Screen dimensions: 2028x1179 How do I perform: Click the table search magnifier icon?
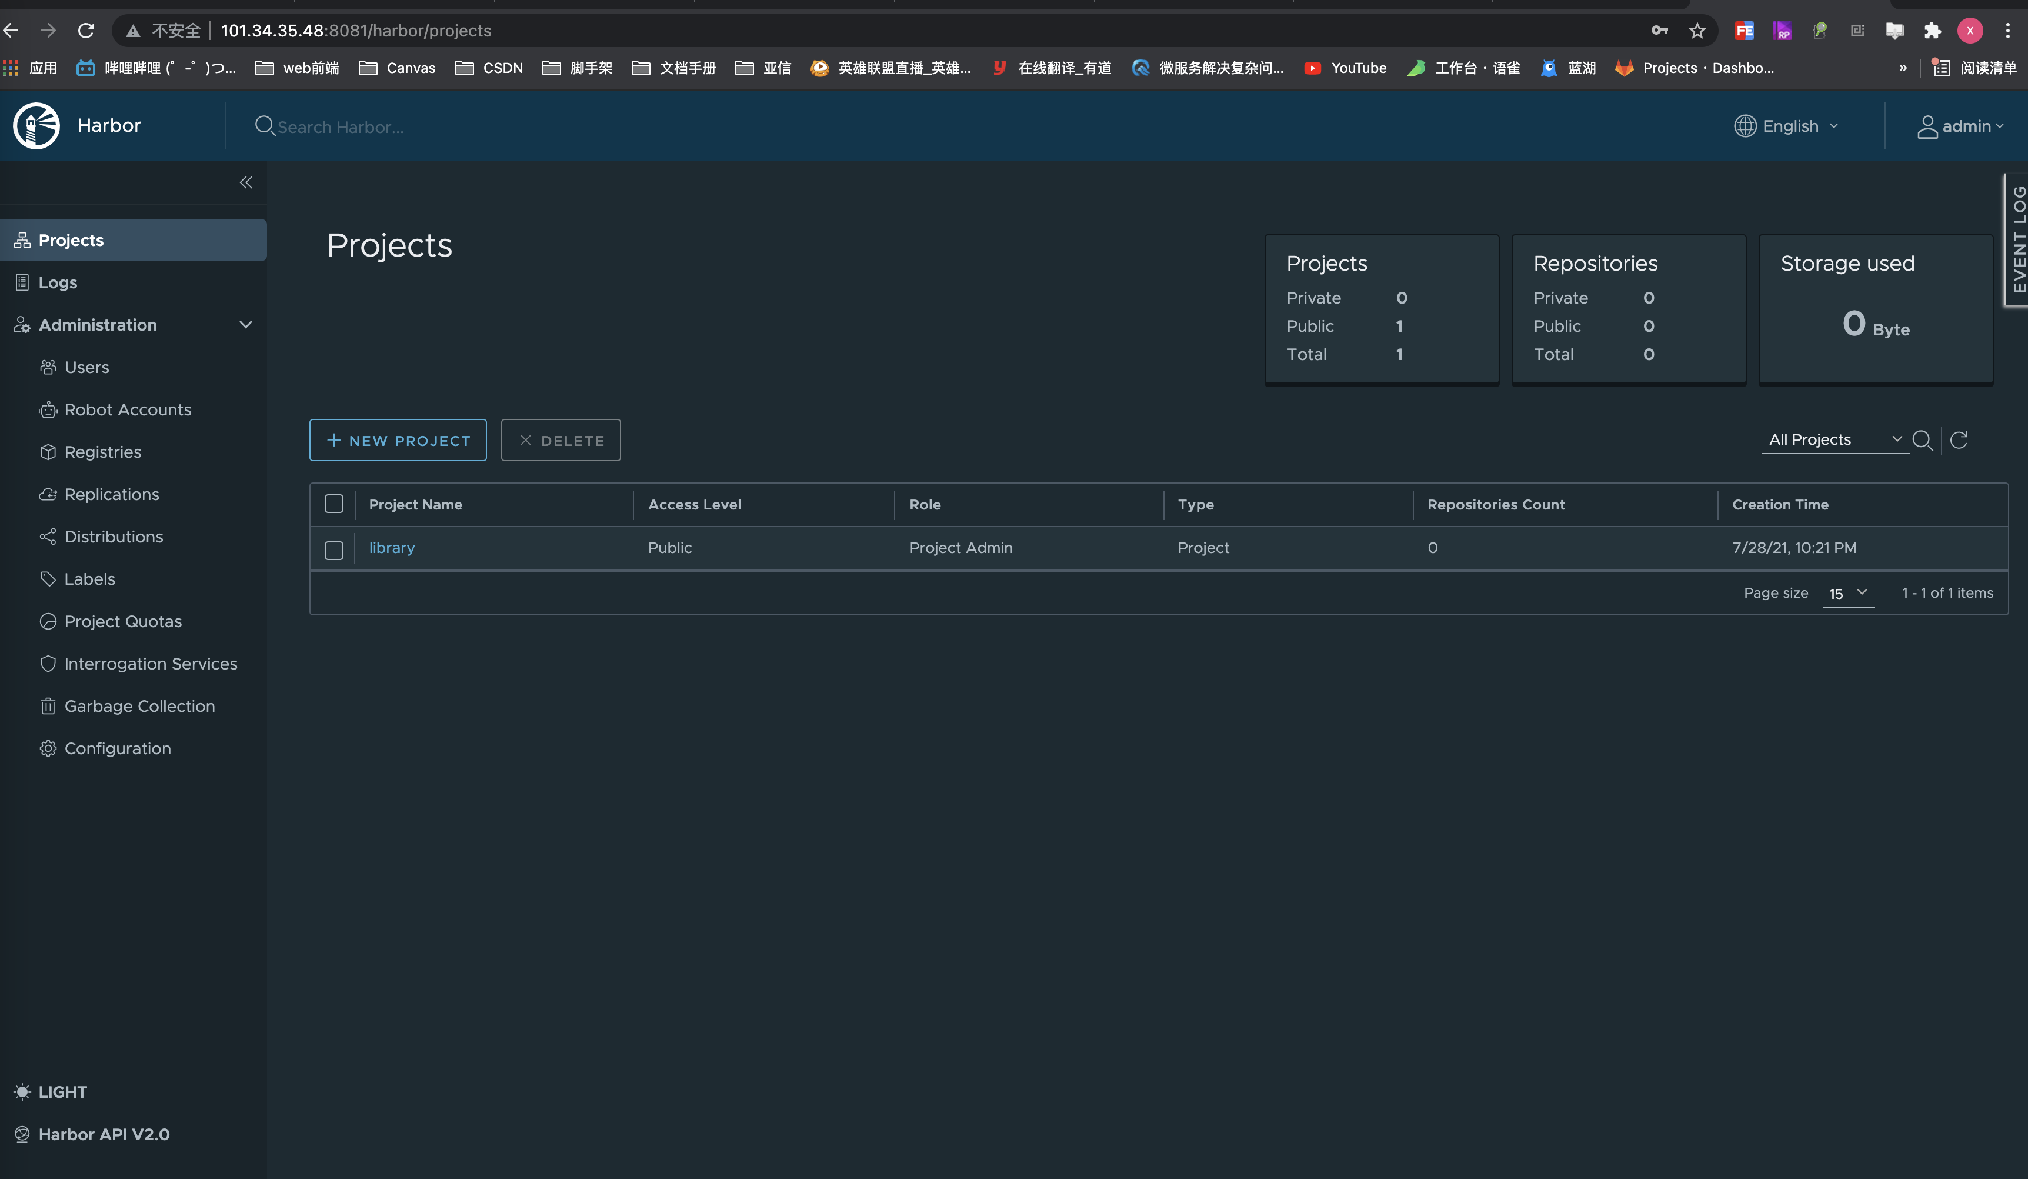click(1923, 440)
